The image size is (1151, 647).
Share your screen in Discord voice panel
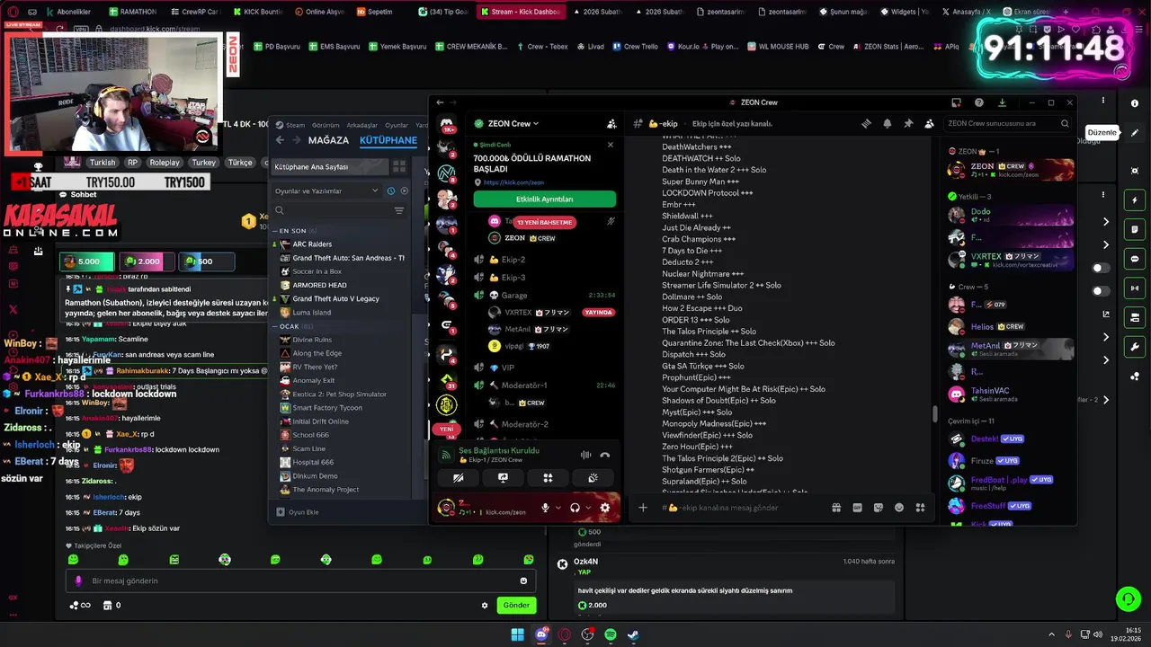click(503, 478)
